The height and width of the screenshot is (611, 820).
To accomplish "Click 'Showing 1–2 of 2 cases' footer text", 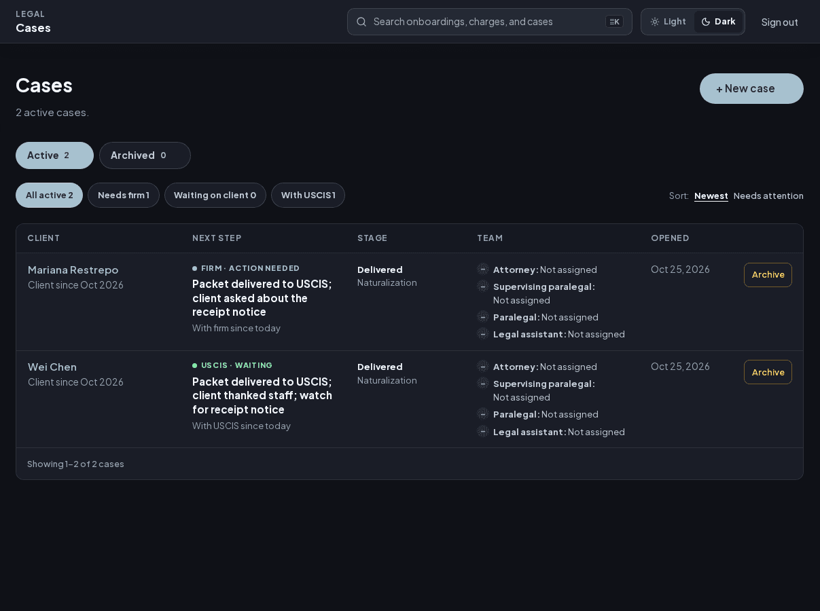I will pyautogui.click(x=75, y=464).
